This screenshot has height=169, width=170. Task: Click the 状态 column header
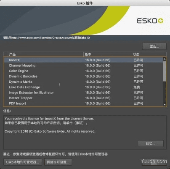pyautogui.click(x=149, y=54)
